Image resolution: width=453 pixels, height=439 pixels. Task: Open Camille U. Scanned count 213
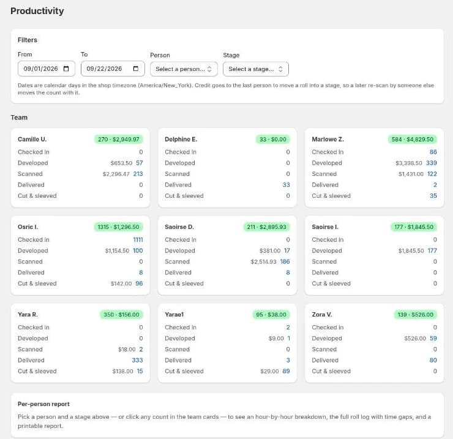pos(138,174)
